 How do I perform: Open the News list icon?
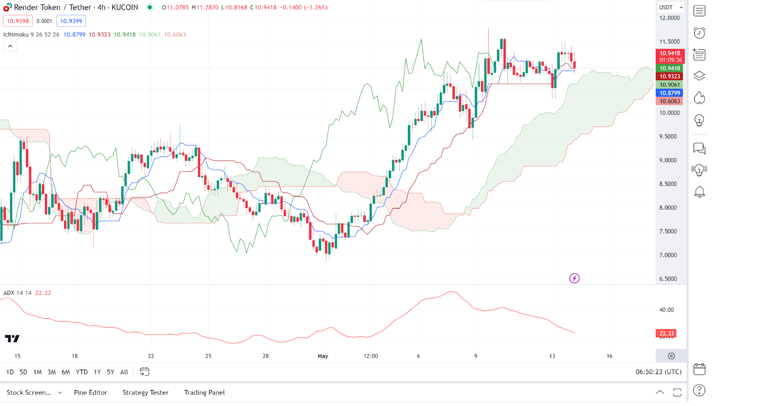click(x=699, y=55)
